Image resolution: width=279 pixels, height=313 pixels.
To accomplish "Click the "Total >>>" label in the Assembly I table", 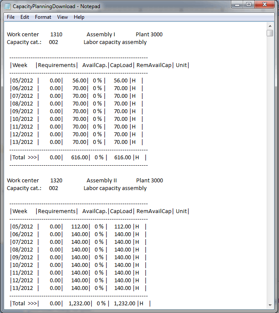I will point(24,158).
